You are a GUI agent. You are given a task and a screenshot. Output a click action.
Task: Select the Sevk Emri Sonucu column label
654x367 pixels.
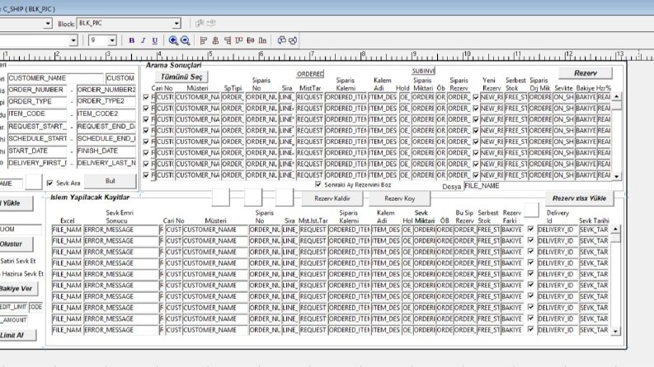(x=120, y=216)
